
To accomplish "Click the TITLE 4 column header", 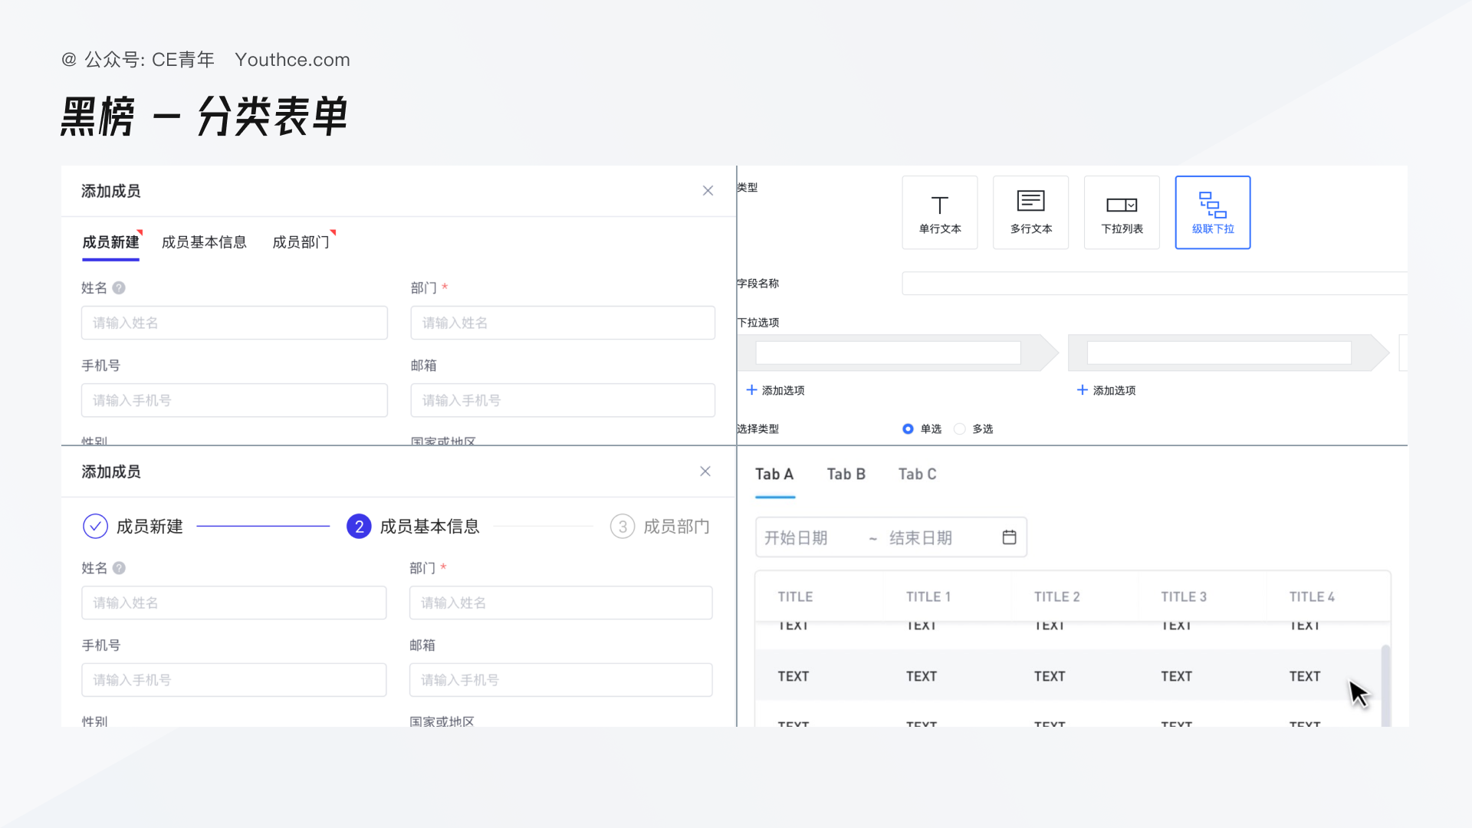I will [1312, 596].
